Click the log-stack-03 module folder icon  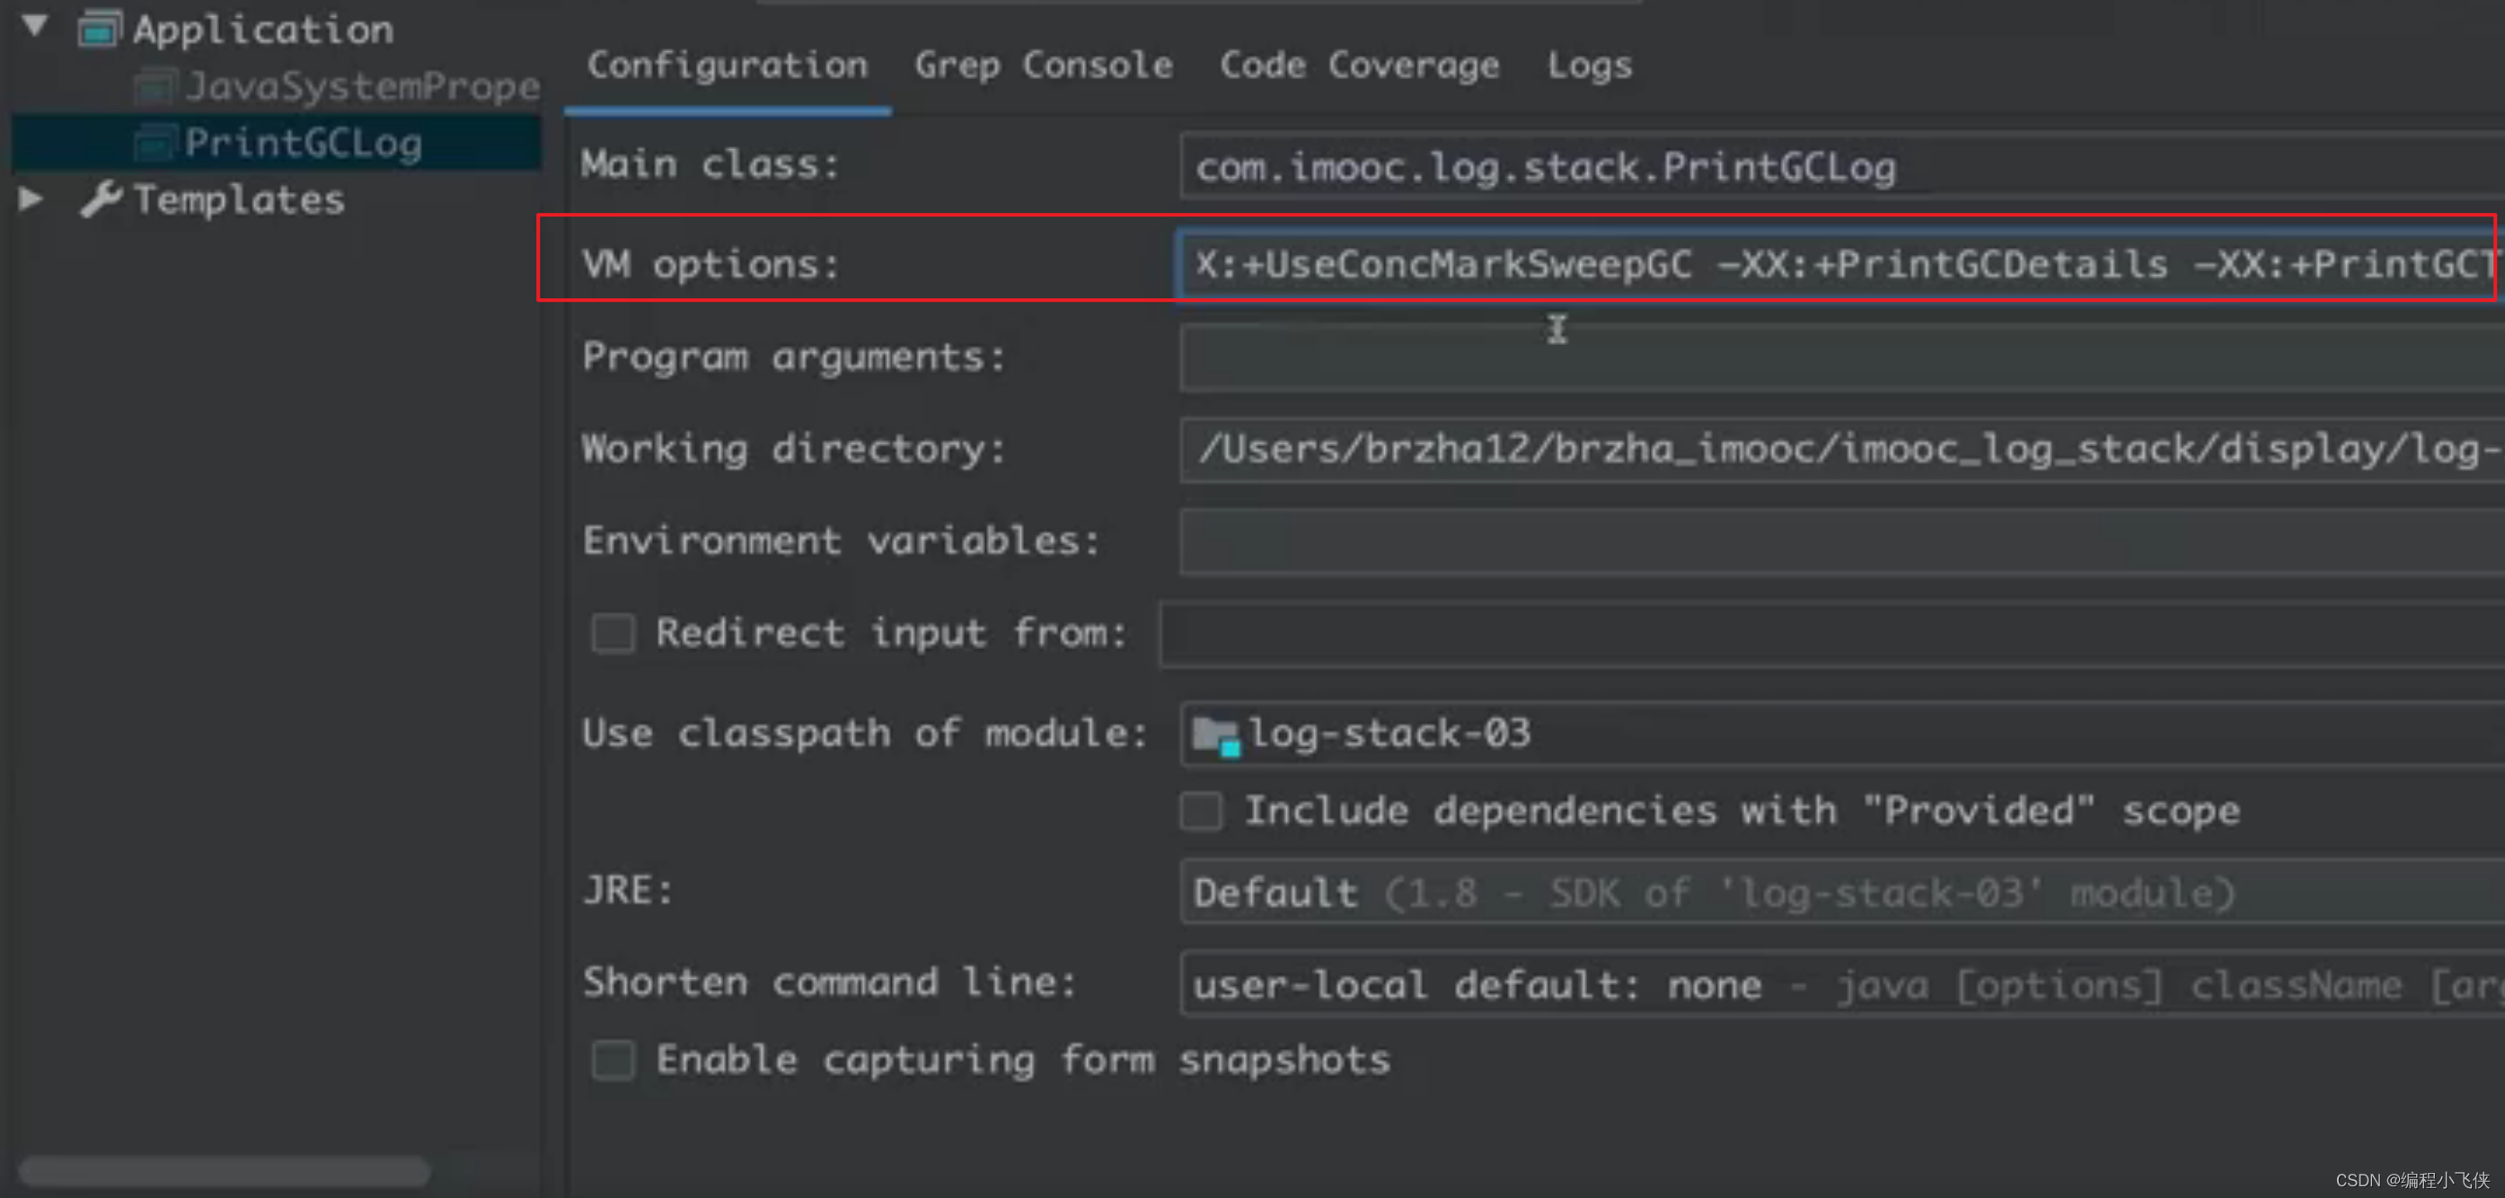click(x=1215, y=735)
